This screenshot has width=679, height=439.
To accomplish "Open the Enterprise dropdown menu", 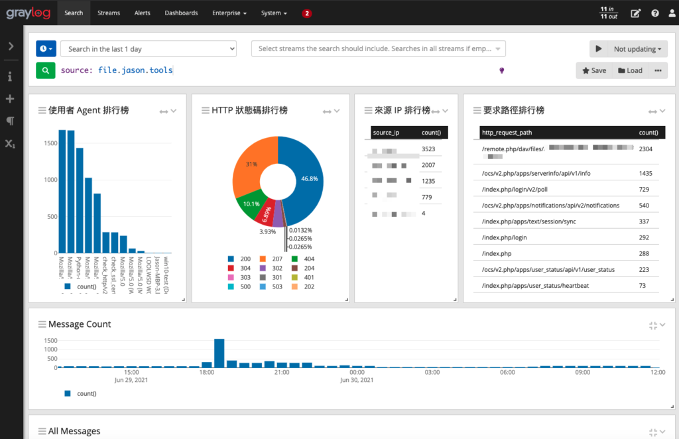I will click(229, 13).
